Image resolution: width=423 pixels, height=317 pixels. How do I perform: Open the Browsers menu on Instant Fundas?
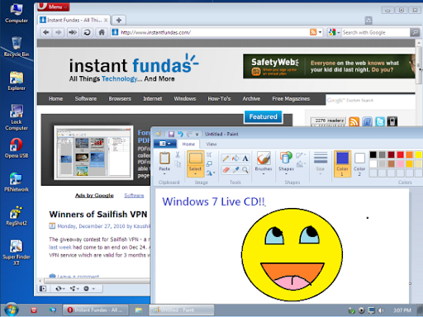[x=120, y=99]
